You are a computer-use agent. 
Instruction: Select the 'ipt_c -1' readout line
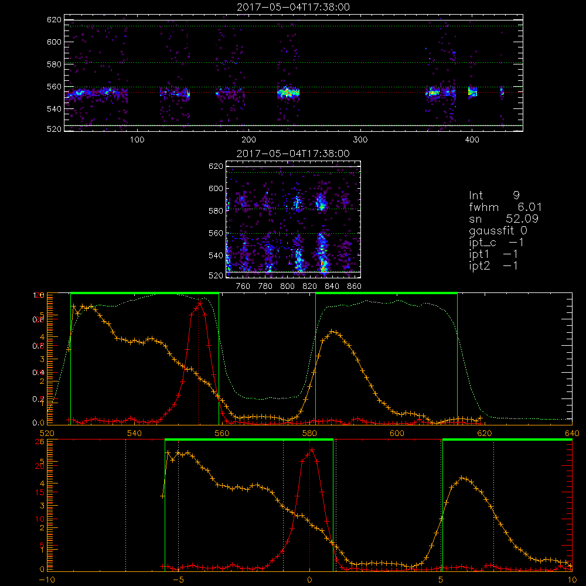click(x=496, y=243)
